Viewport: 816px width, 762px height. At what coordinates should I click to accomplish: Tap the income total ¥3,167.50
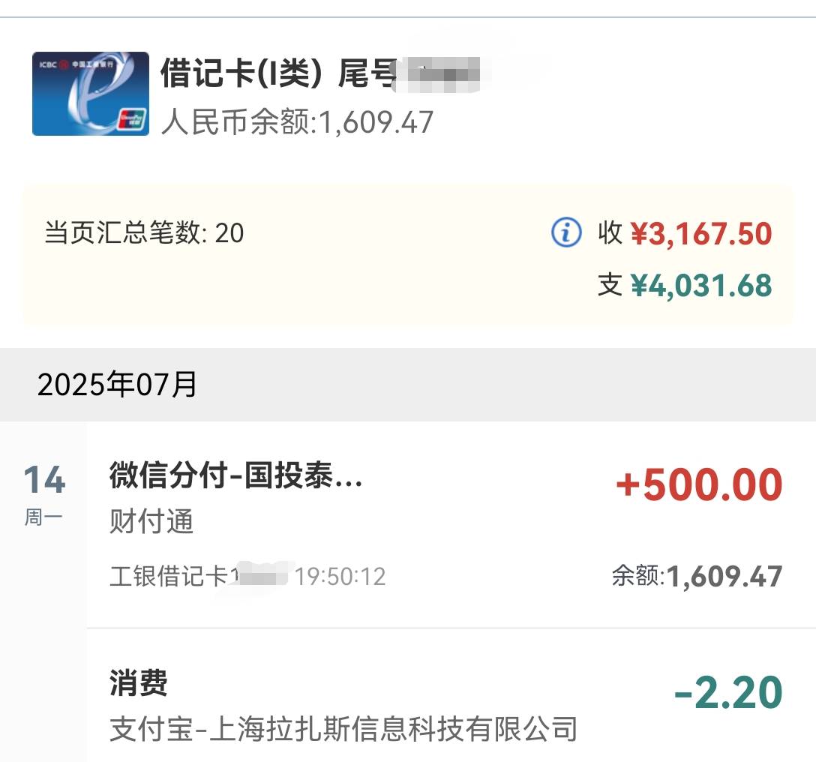coord(701,233)
